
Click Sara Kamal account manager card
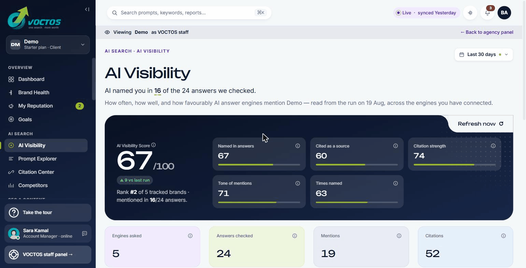pyautogui.click(x=48, y=234)
